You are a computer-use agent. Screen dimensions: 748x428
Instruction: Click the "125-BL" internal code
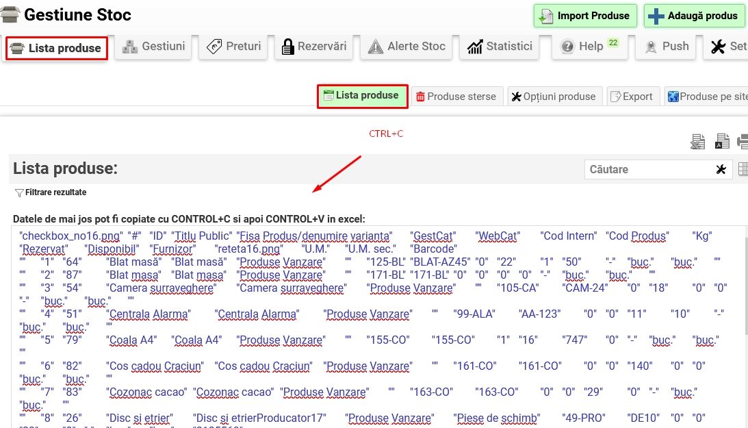click(386, 262)
